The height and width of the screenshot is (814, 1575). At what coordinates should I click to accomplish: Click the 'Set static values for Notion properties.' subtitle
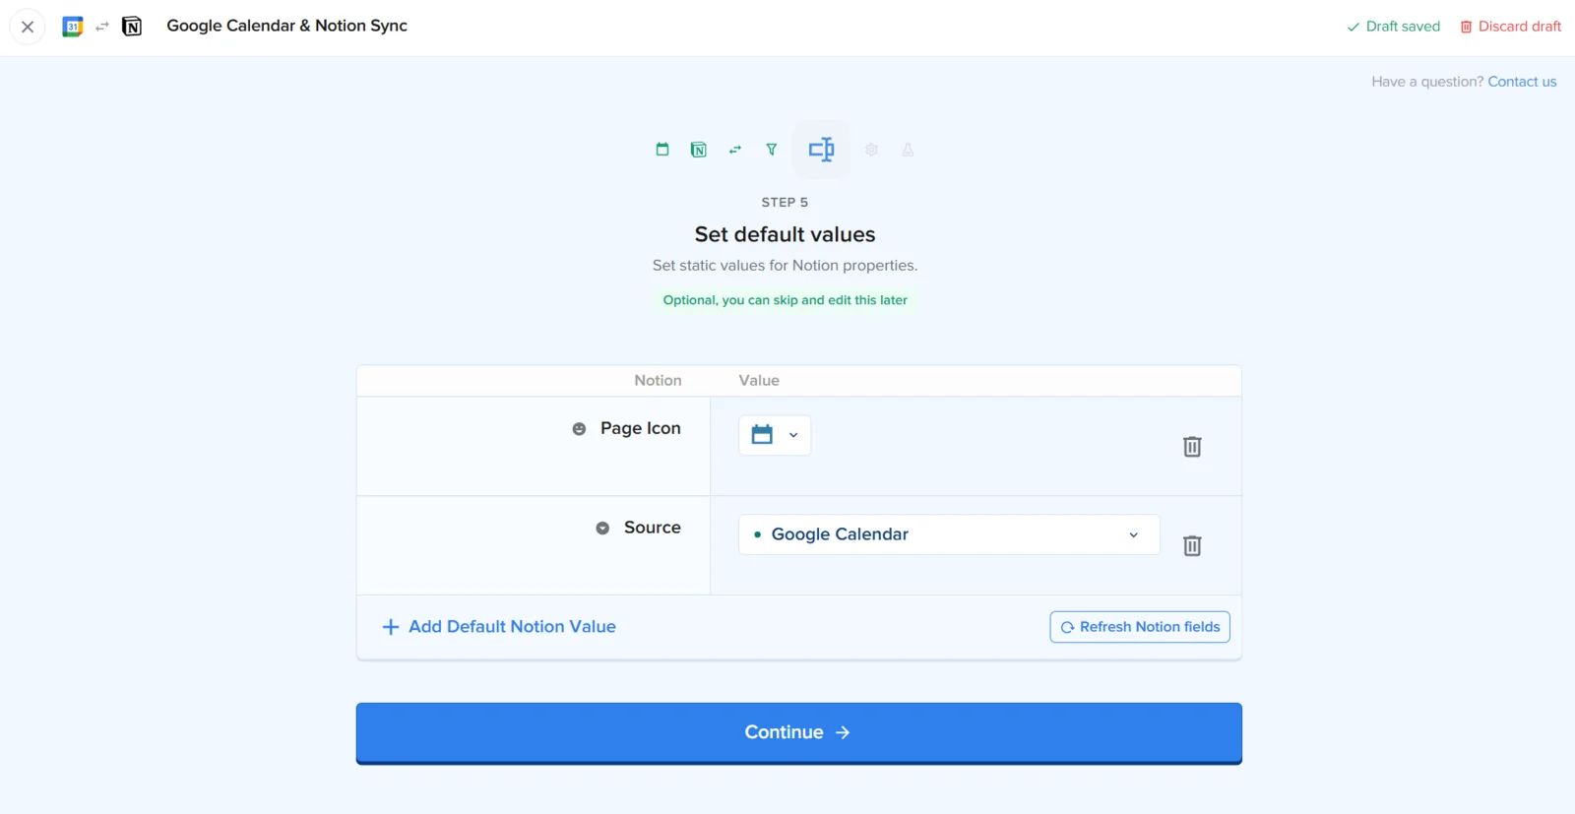click(785, 266)
